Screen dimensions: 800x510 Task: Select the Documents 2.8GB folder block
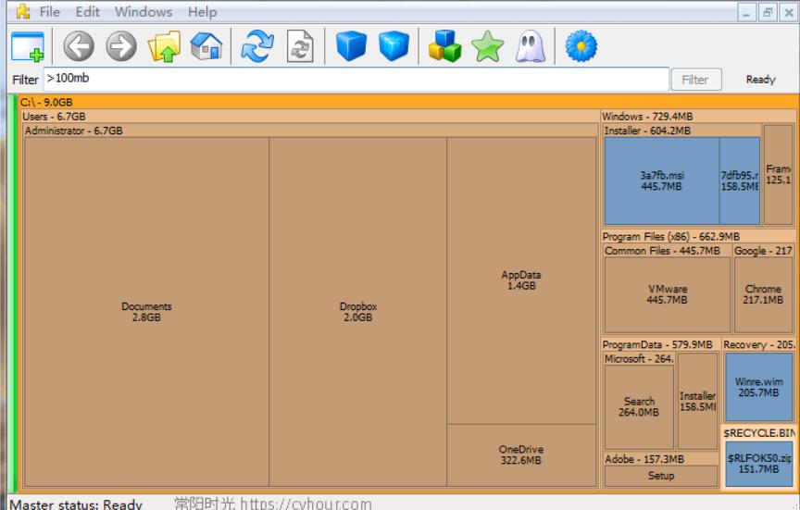(146, 312)
